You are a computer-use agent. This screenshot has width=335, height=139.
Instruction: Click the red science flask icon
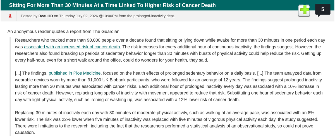pyautogui.click(x=10, y=16)
